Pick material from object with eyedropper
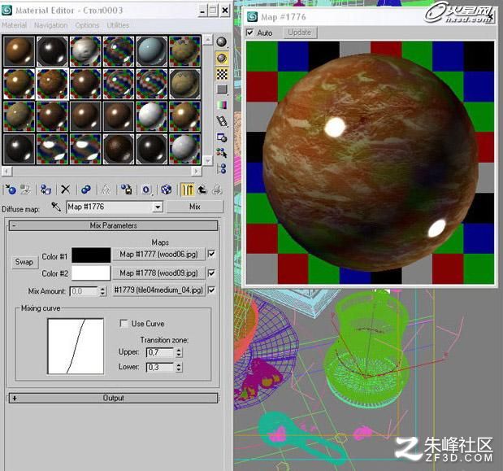503x471 pixels. point(56,207)
